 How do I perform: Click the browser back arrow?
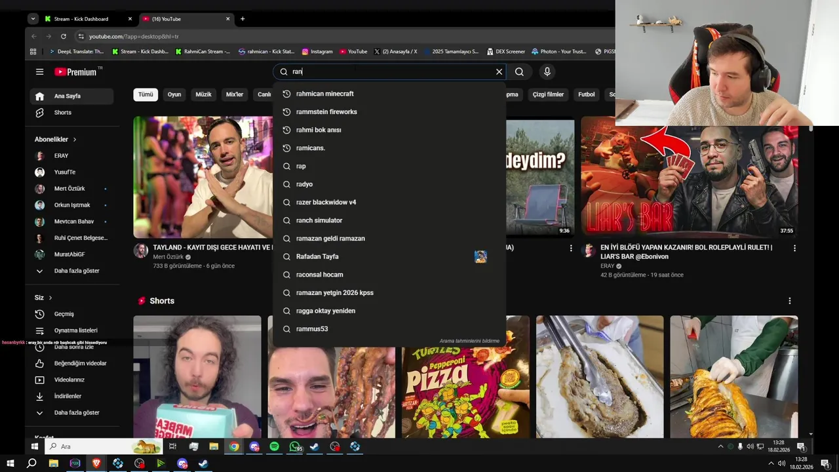33,36
